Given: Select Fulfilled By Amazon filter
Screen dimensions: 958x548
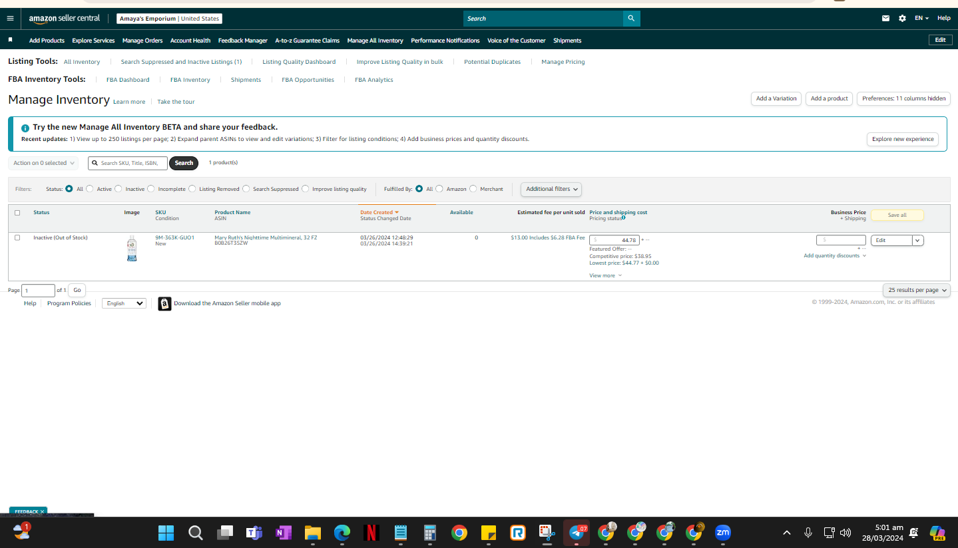Looking at the screenshot, I should point(439,189).
